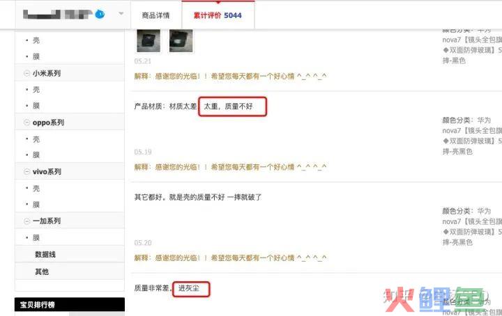Viewport: 502px width, 316px height.
Task: View second review photo thumbnail
Action: (181, 40)
